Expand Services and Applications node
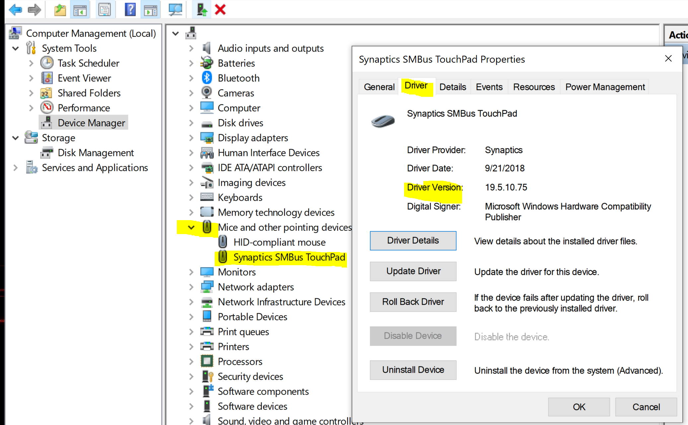 point(15,168)
